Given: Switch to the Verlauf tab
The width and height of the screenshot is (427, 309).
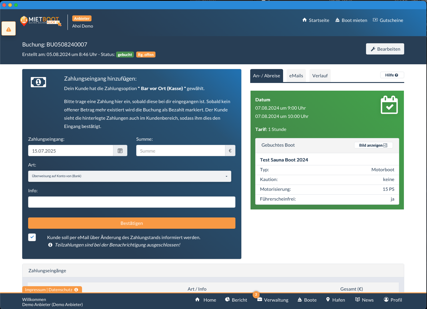Looking at the screenshot, I should point(320,76).
